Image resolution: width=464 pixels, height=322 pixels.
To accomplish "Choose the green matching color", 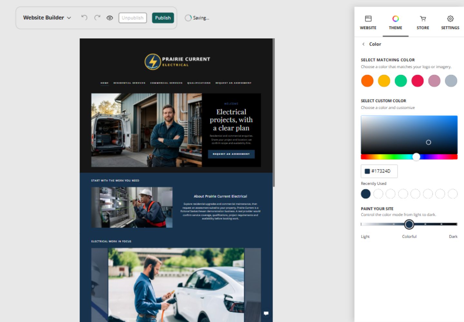I will tap(401, 81).
